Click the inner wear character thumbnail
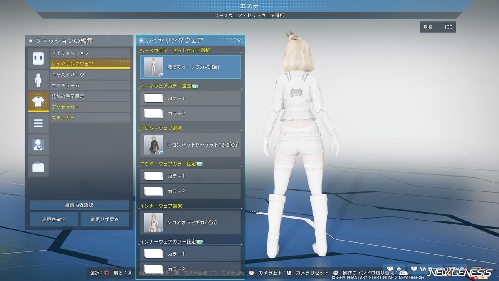 153,223
